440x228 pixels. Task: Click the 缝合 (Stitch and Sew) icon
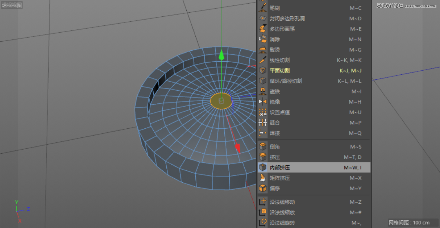pos(262,123)
